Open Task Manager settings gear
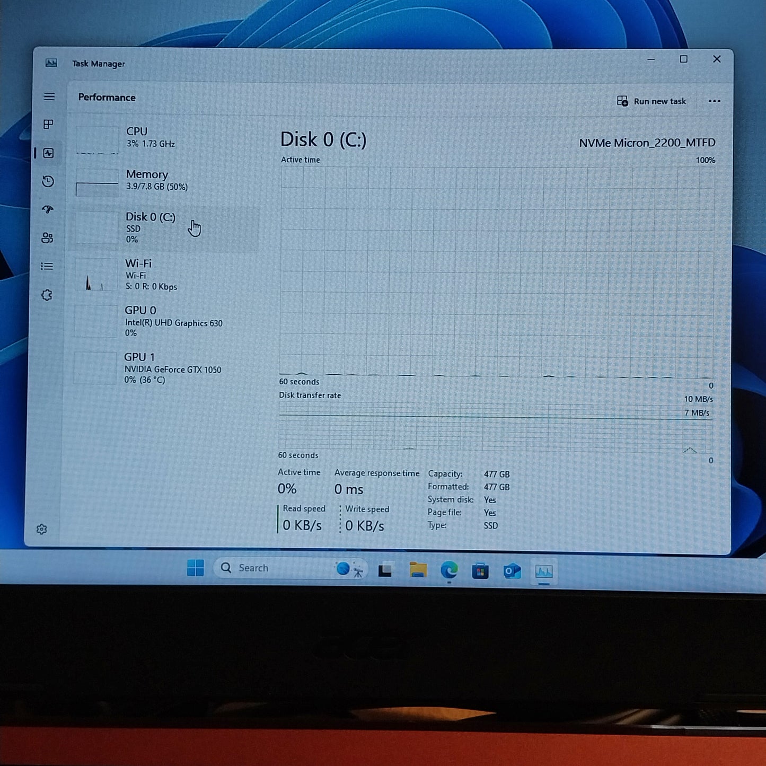 click(x=42, y=529)
